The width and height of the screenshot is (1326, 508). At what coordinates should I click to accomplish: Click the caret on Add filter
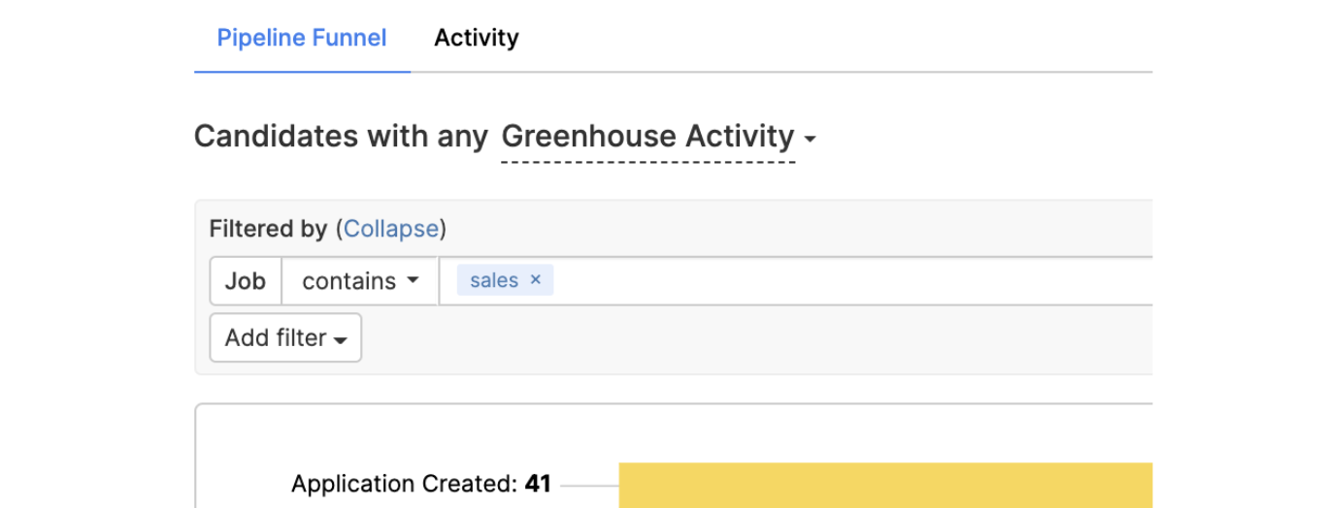[x=341, y=340]
